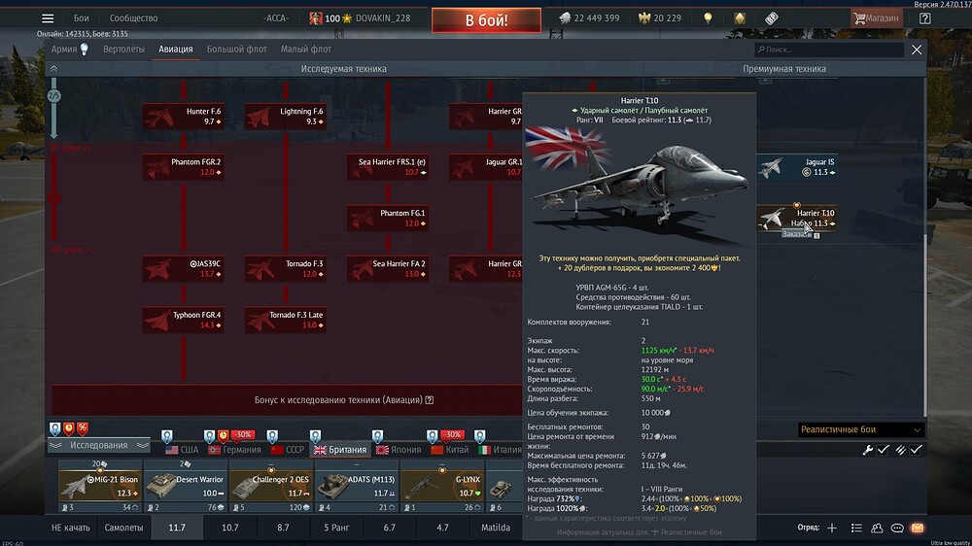Select the Jaguar IS premium aircraft card
The image size is (972, 546).
pyautogui.click(x=797, y=167)
